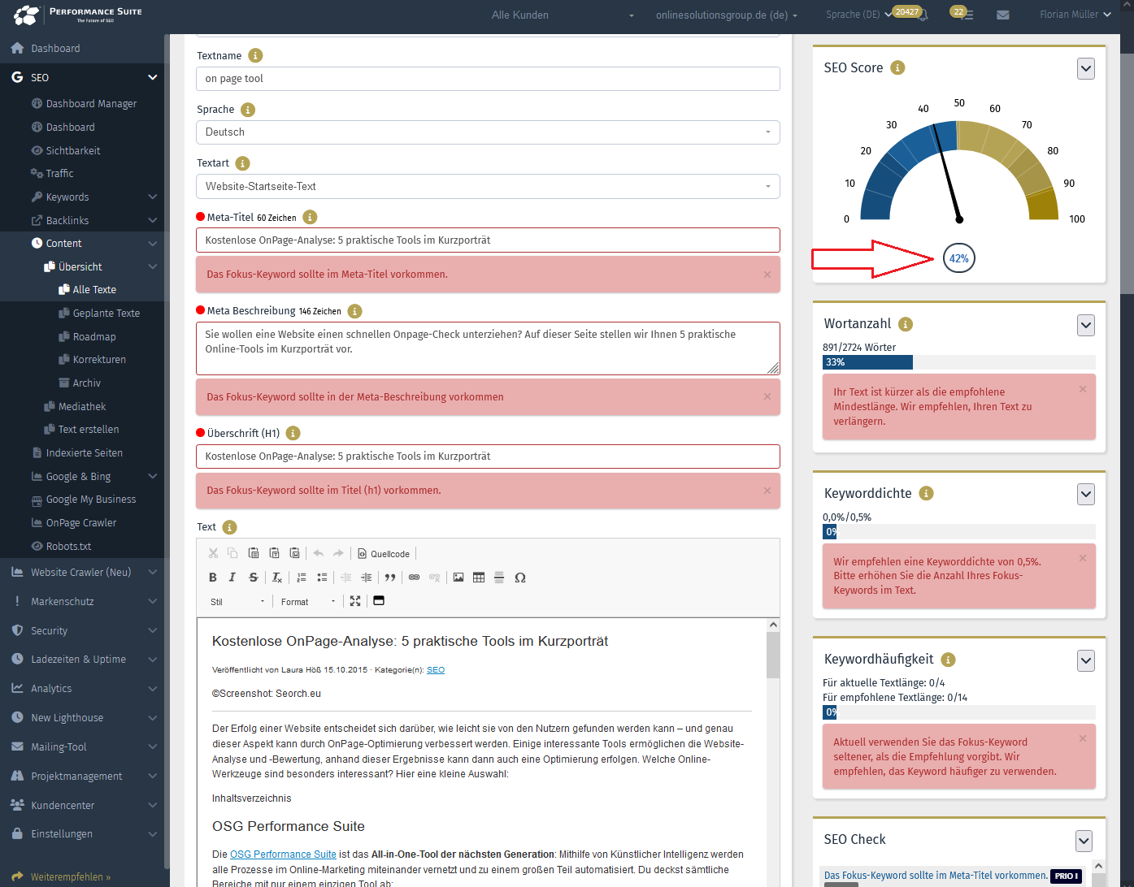Open Sichtbarkeit menu item
Viewport: 1134px width, 887px height.
click(72, 150)
